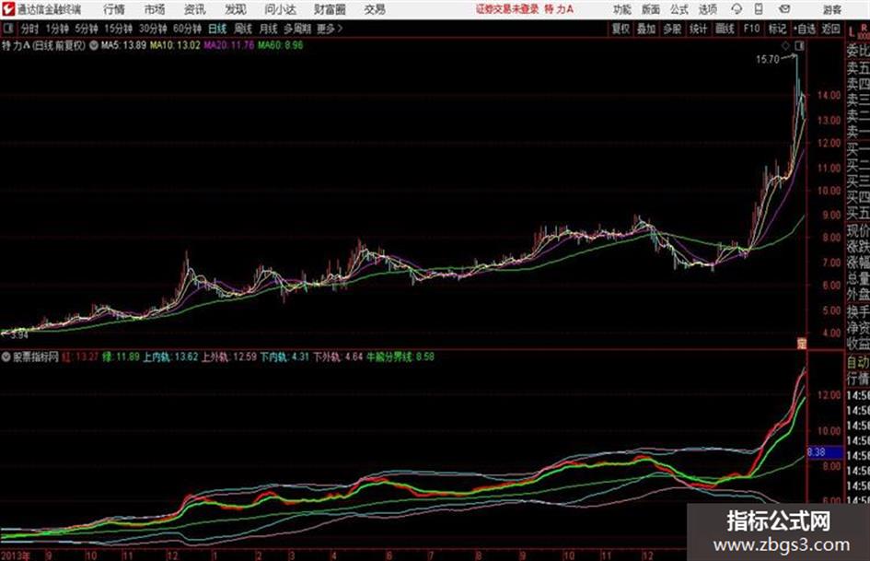
Task: Click the 复权 toolbar button
Action: click(x=621, y=29)
